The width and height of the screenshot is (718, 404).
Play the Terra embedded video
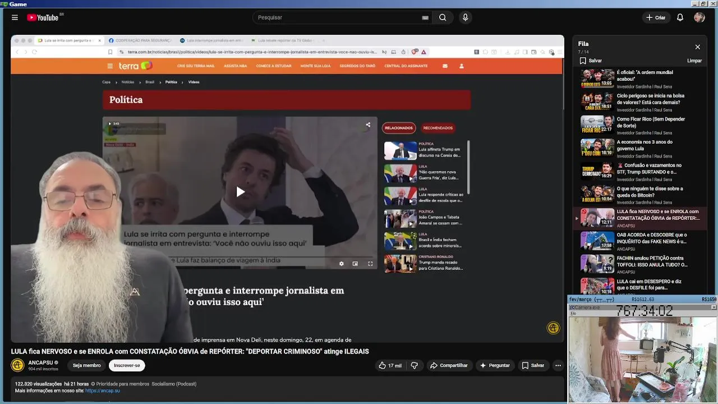tap(240, 192)
